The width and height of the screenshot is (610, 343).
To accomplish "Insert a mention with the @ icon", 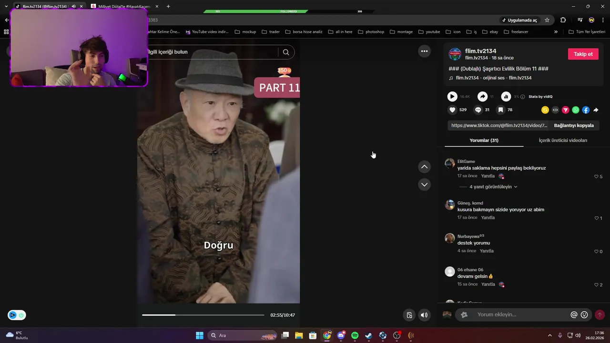I will click(574, 314).
